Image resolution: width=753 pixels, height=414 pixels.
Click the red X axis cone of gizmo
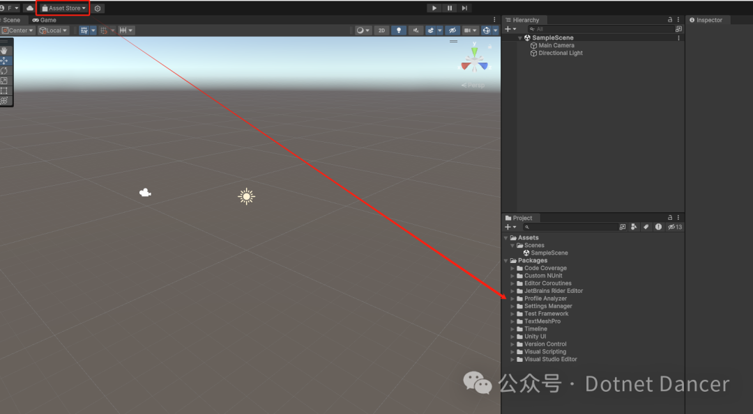[x=466, y=66]
